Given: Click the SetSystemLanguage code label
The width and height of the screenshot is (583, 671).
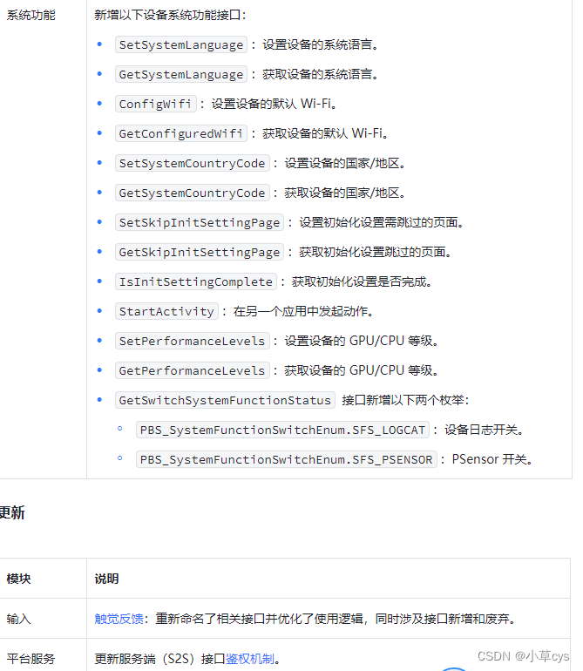Looking at the screenshot, I should pos(181,44).
